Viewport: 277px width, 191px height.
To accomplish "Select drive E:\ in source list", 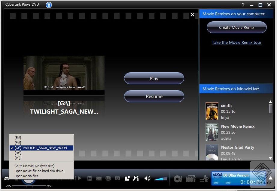I will pyautogui.click(x=18, y=138).
